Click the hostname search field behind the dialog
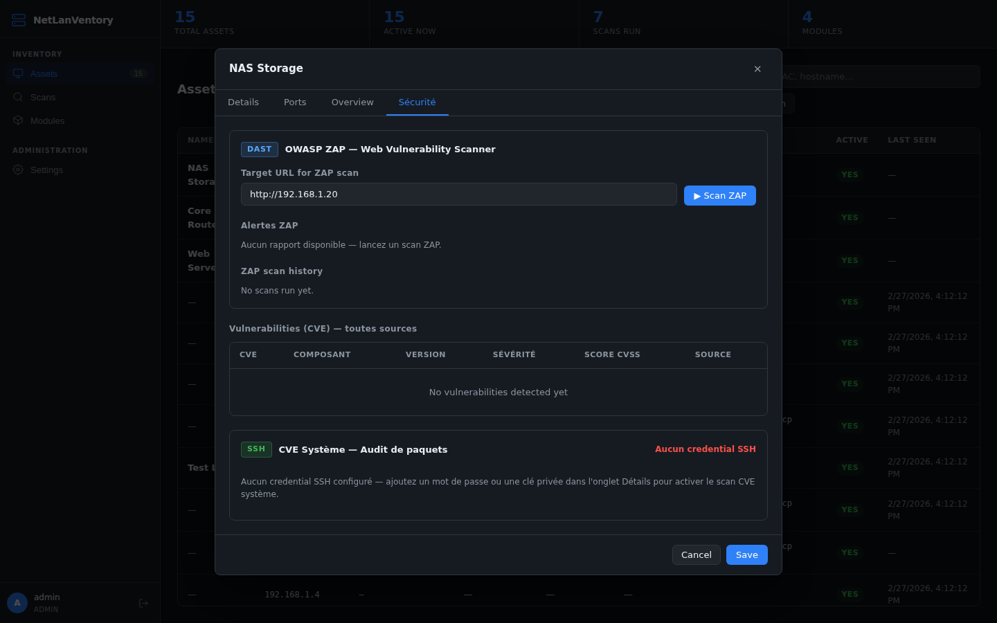The height and width of the screenshot is (623, 997). click(x=881, y=77)
